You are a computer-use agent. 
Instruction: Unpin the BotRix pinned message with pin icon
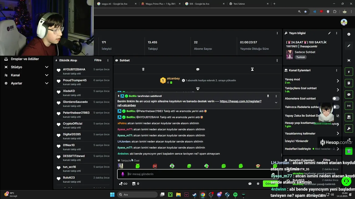[268, 96]
